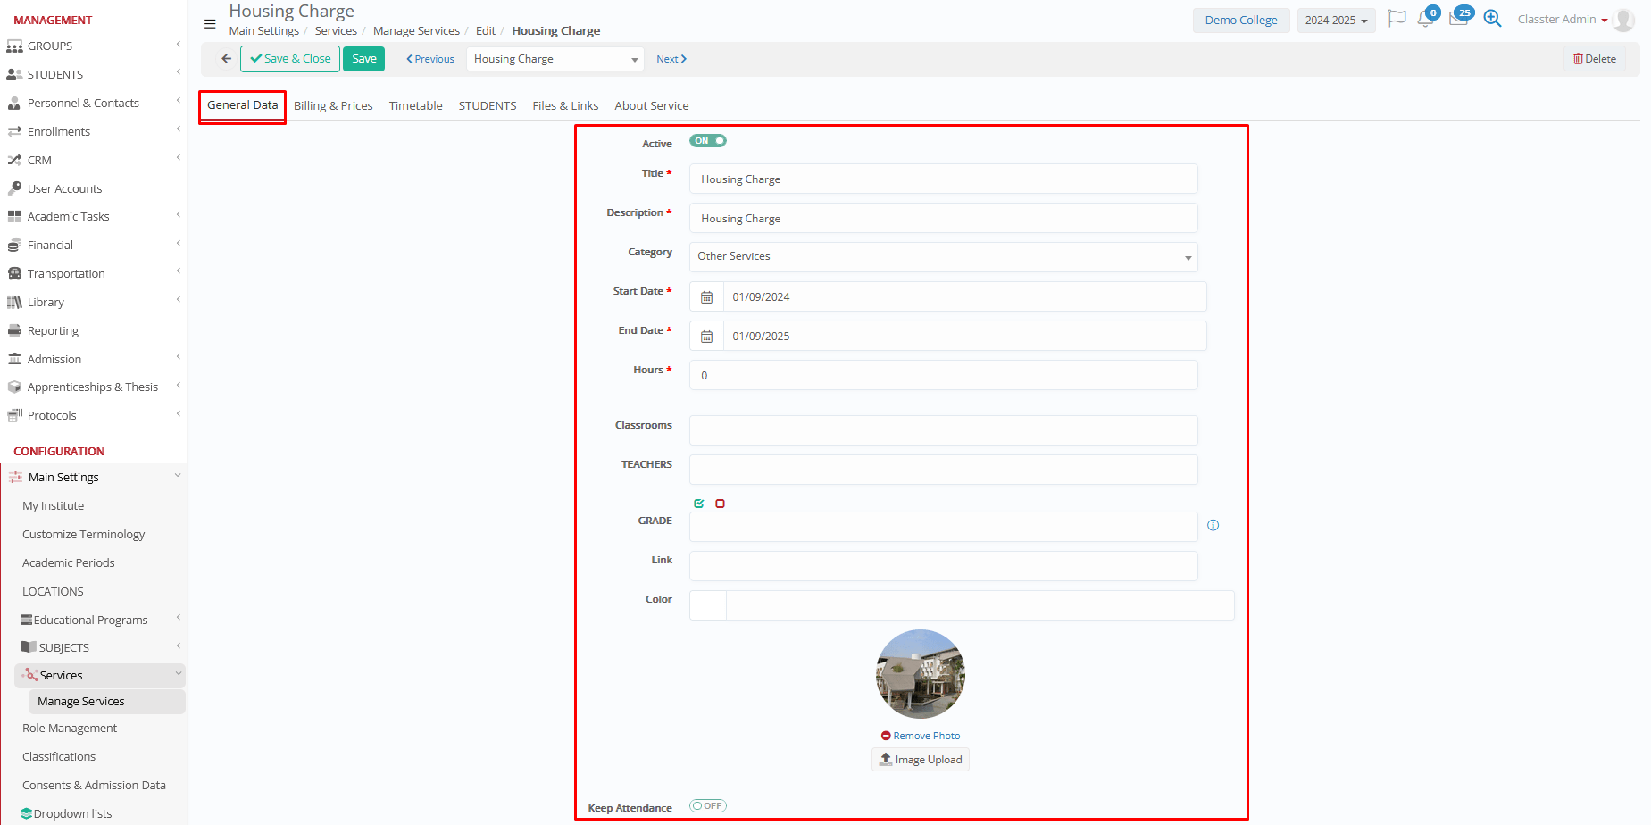Open the notifications bell icon
The width and height of the screenshot is (1651, 825).
(x=1425, y=20)
